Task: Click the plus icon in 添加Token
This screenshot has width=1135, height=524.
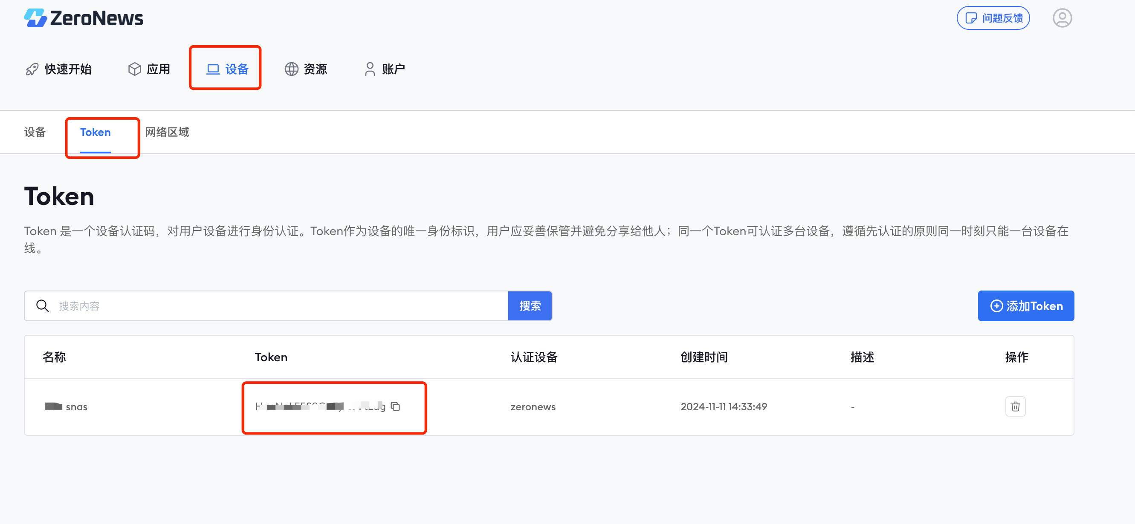Action: [x=996, y=306]
